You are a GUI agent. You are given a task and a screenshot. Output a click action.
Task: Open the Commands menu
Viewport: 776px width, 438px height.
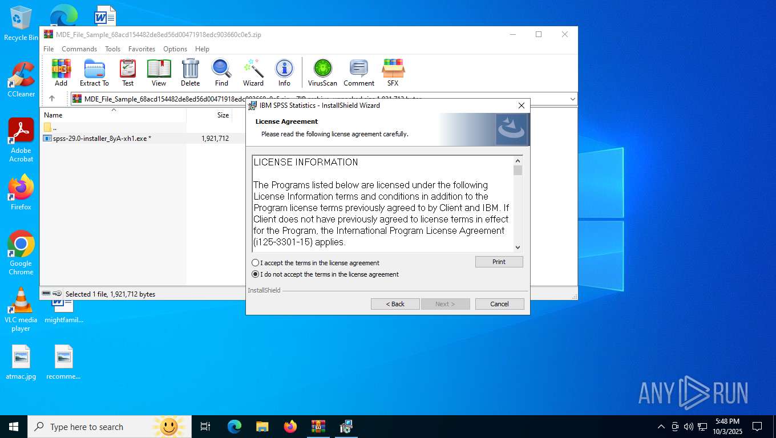coord(79,49)
